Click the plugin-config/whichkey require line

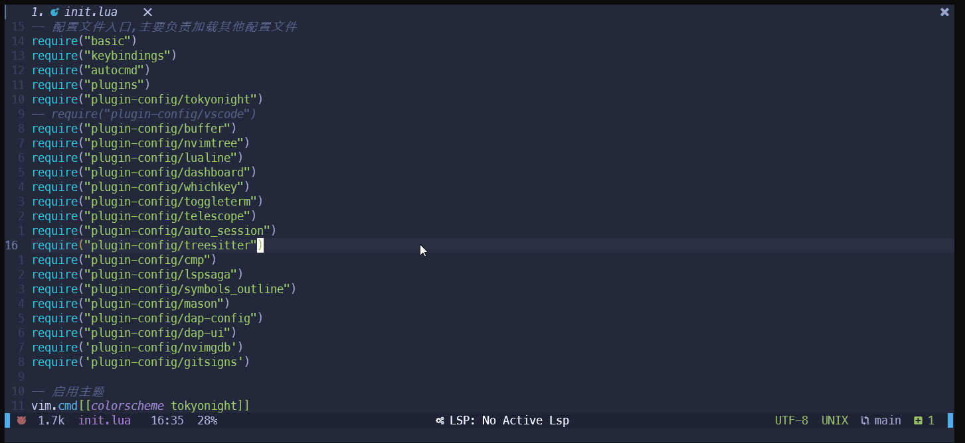pos(141,187)
